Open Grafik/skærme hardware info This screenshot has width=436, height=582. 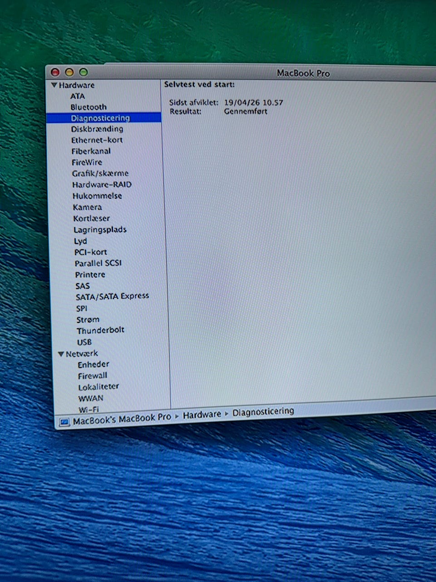[100, 173]
